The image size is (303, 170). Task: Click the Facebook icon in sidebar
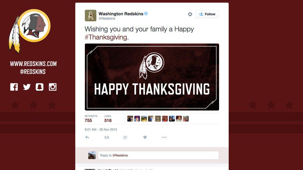pyautogui.click(x=14, y=87)
